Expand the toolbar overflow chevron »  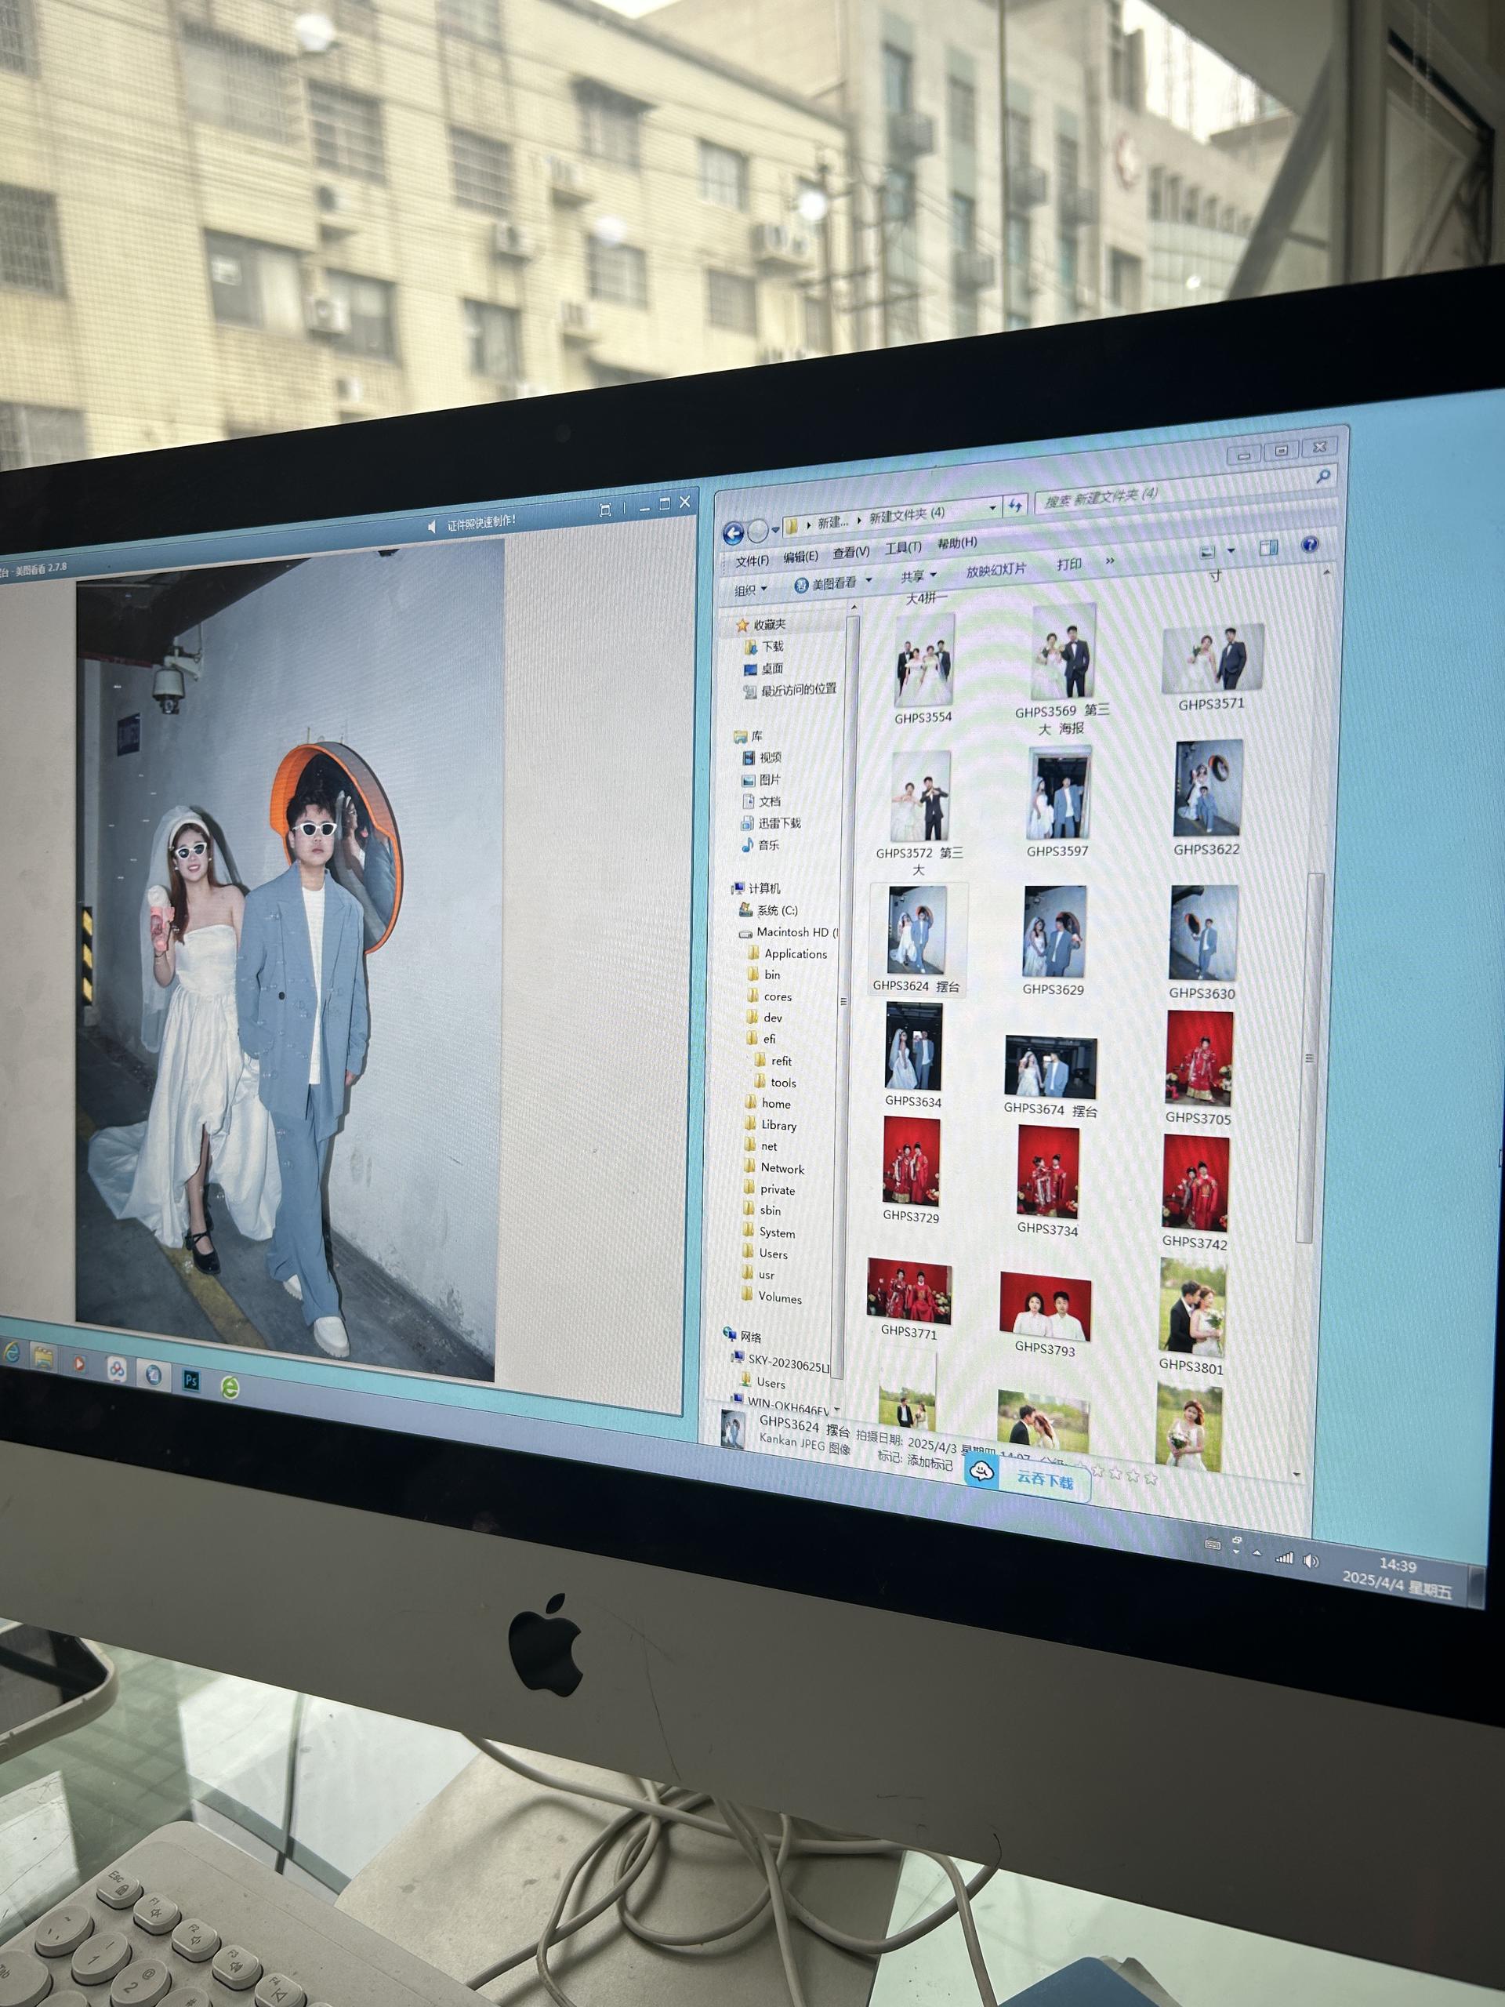(1109, 561)
